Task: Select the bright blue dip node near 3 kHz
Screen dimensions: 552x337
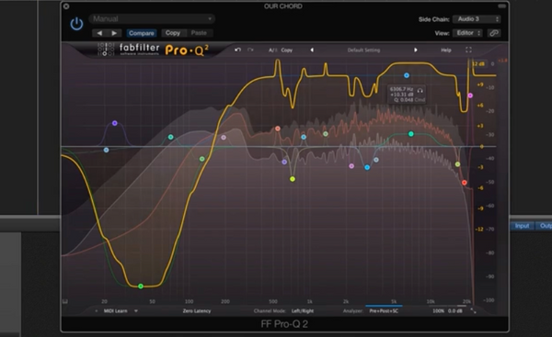Action: point(367,167)
